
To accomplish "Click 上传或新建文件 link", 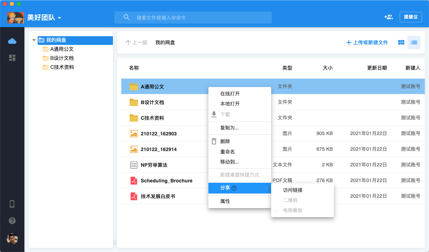I will tap(367, 42).
